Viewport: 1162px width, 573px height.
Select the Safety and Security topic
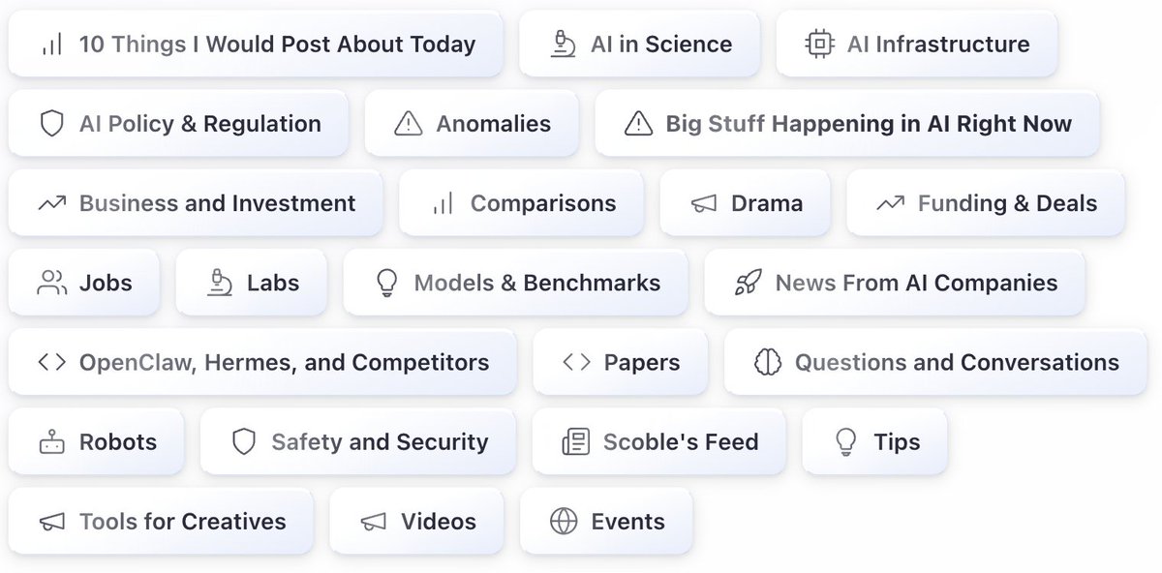[358, 442]
